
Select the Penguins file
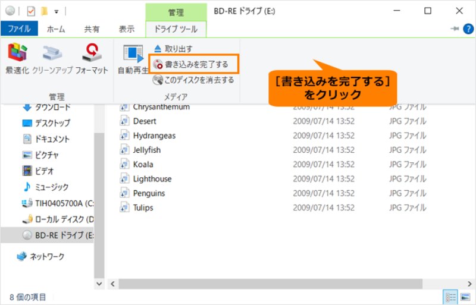point(149,193)
